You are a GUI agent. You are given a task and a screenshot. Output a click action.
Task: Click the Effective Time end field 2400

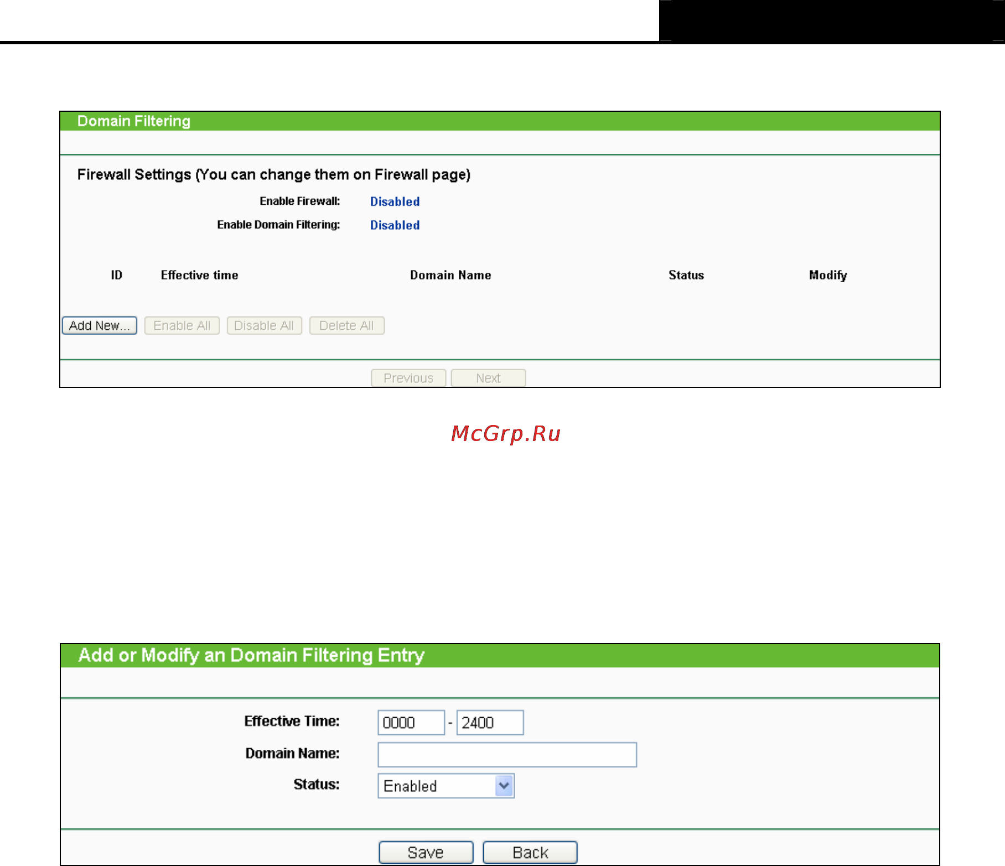tap(490, 723)
